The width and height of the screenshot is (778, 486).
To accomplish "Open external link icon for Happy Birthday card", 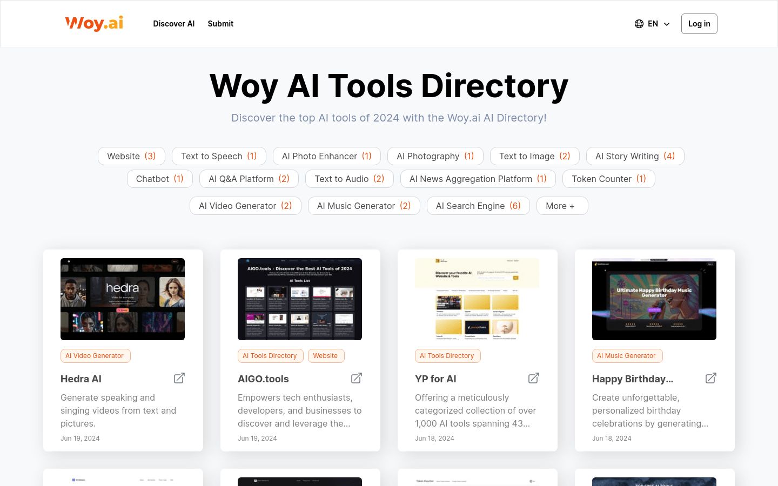I will tap(711, 378).
